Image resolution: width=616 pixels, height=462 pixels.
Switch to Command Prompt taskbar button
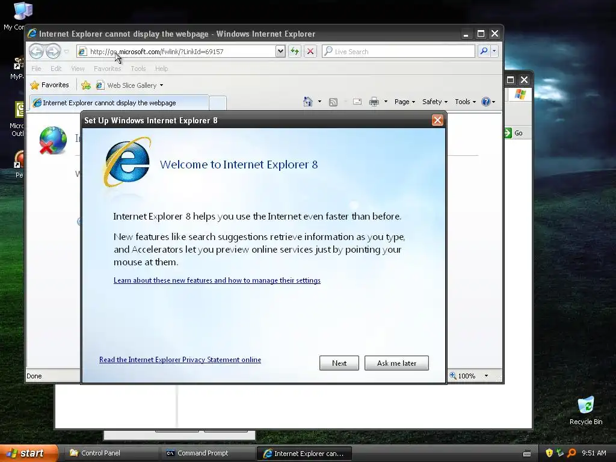click(x=207, y=454)
